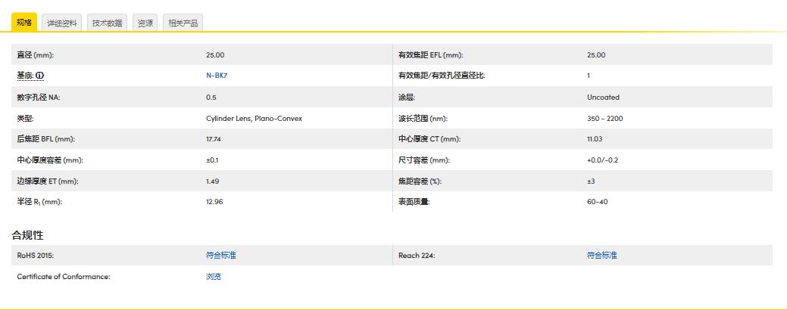Click the Uncoated coating value
Image resolution: width=787 pixels, height=310 pixels.
(603, 98)
